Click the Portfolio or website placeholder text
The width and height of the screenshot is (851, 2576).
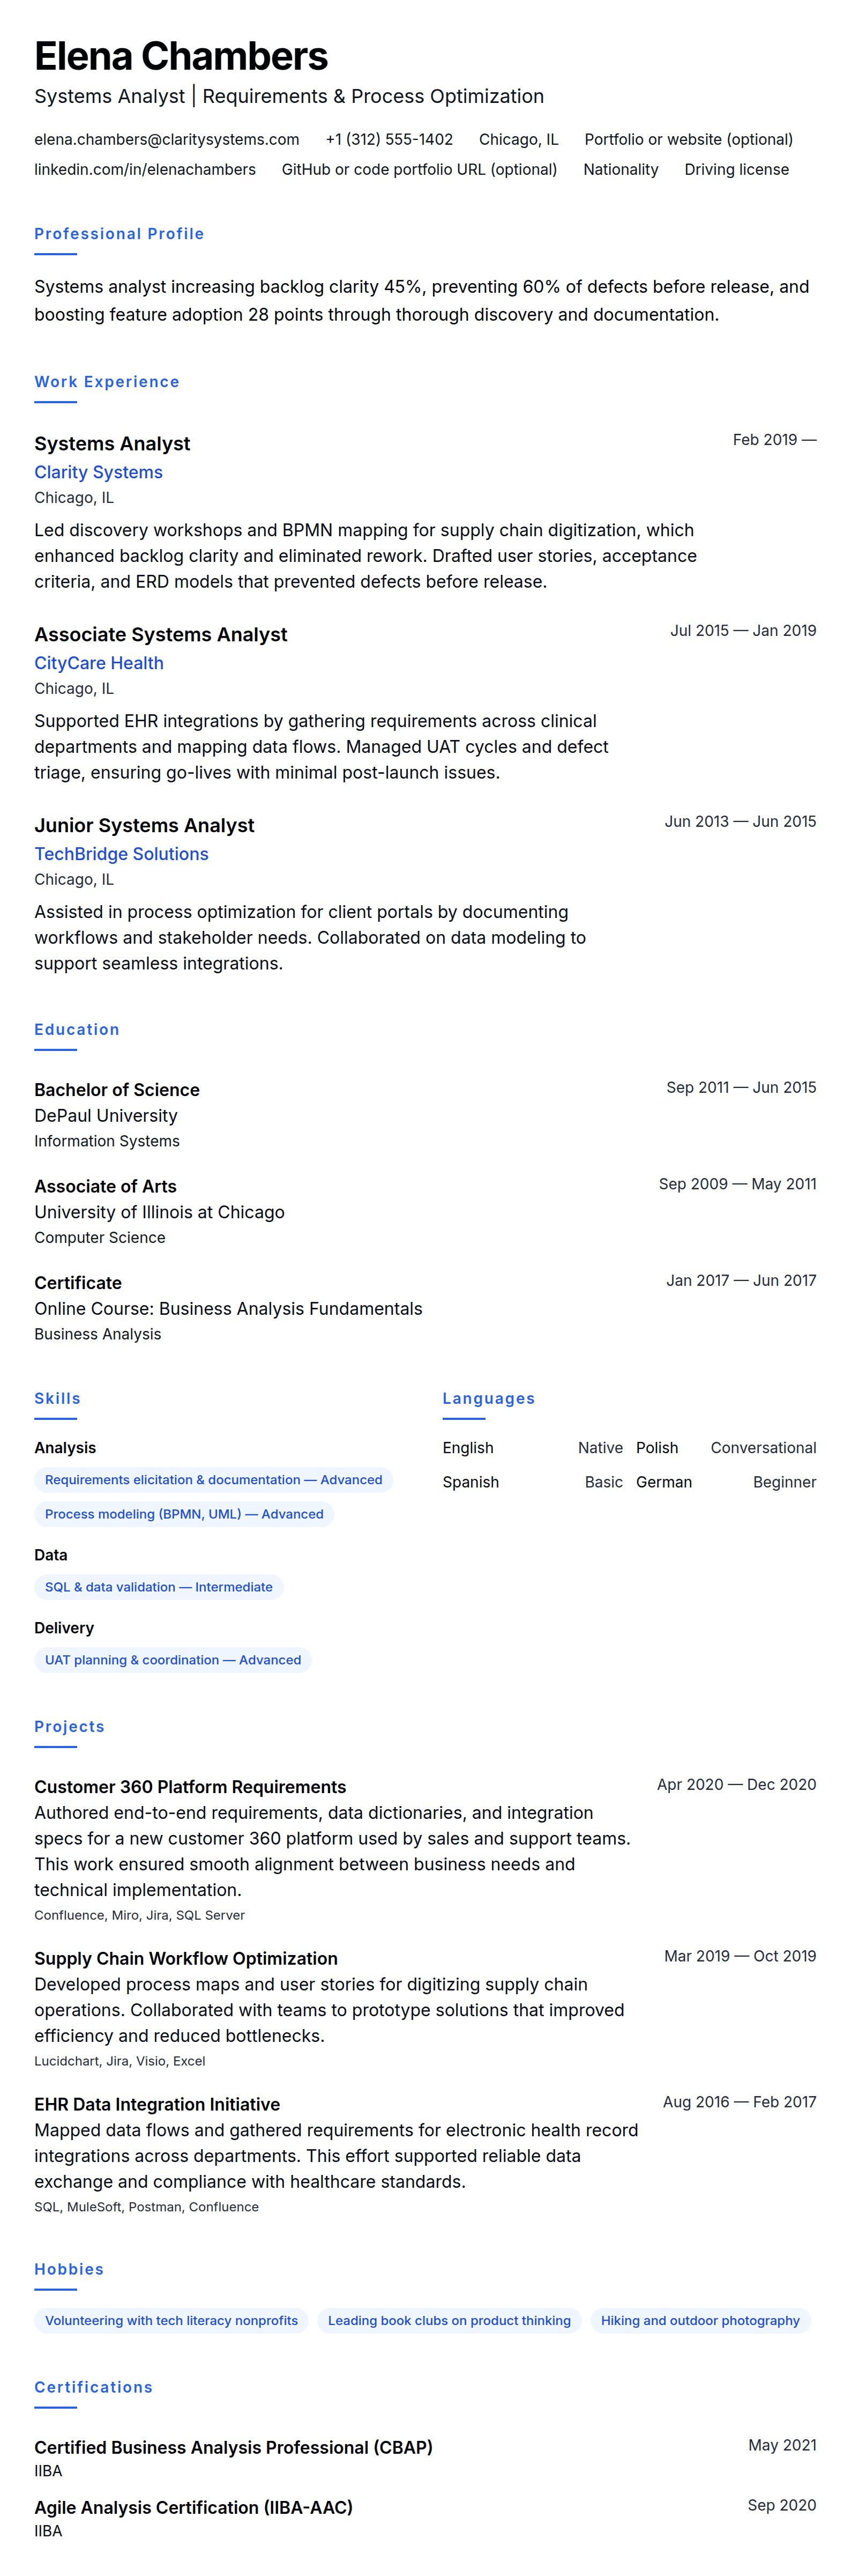pos(688,139)
